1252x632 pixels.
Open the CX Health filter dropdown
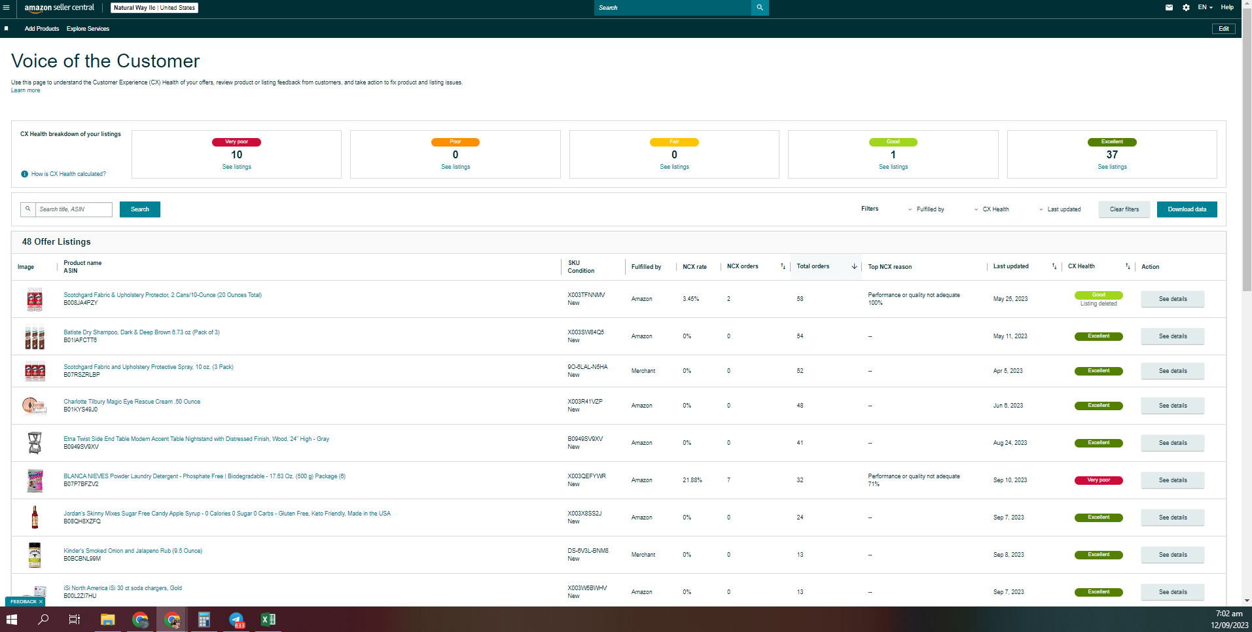(992, 209)
